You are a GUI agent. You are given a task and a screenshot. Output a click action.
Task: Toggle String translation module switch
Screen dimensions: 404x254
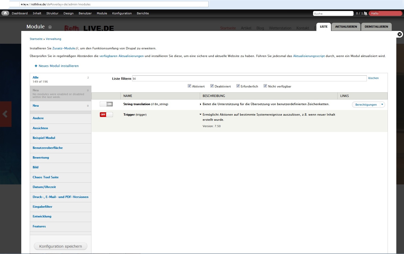pyautogui.click(x=106, y=104)
